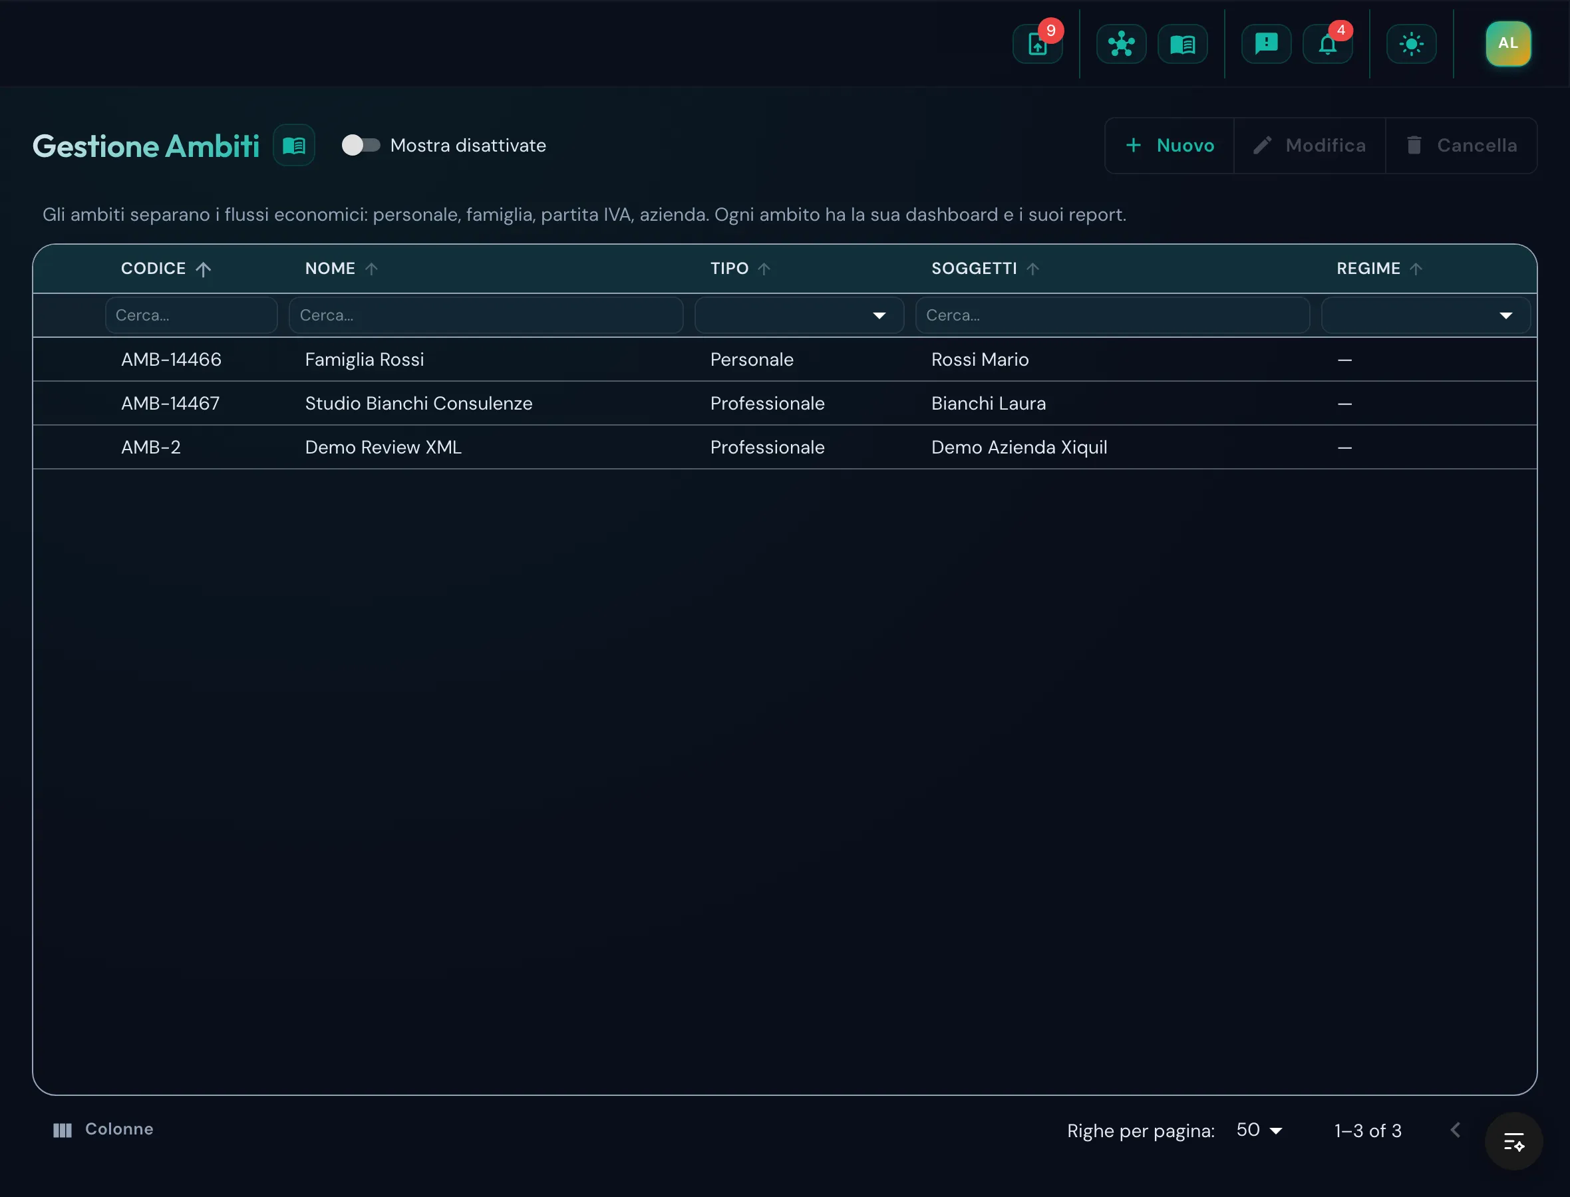This screenshot has width=1570, height=1197.
Task: Click the Modifica button
Action: [x=1310, y=146]
